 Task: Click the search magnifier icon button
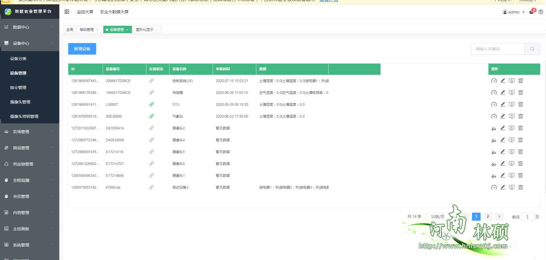coord(532,49)
